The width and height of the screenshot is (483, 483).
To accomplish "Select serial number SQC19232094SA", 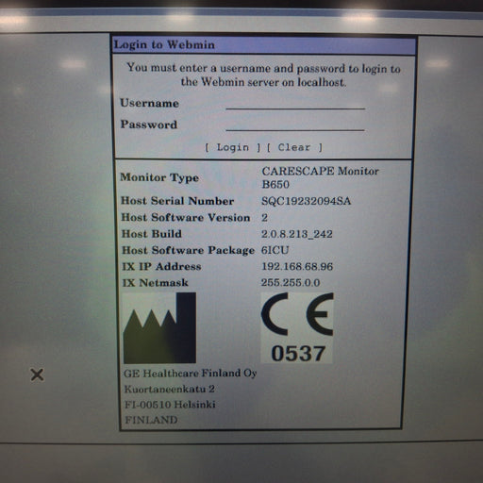I will (x=306, y=201).
